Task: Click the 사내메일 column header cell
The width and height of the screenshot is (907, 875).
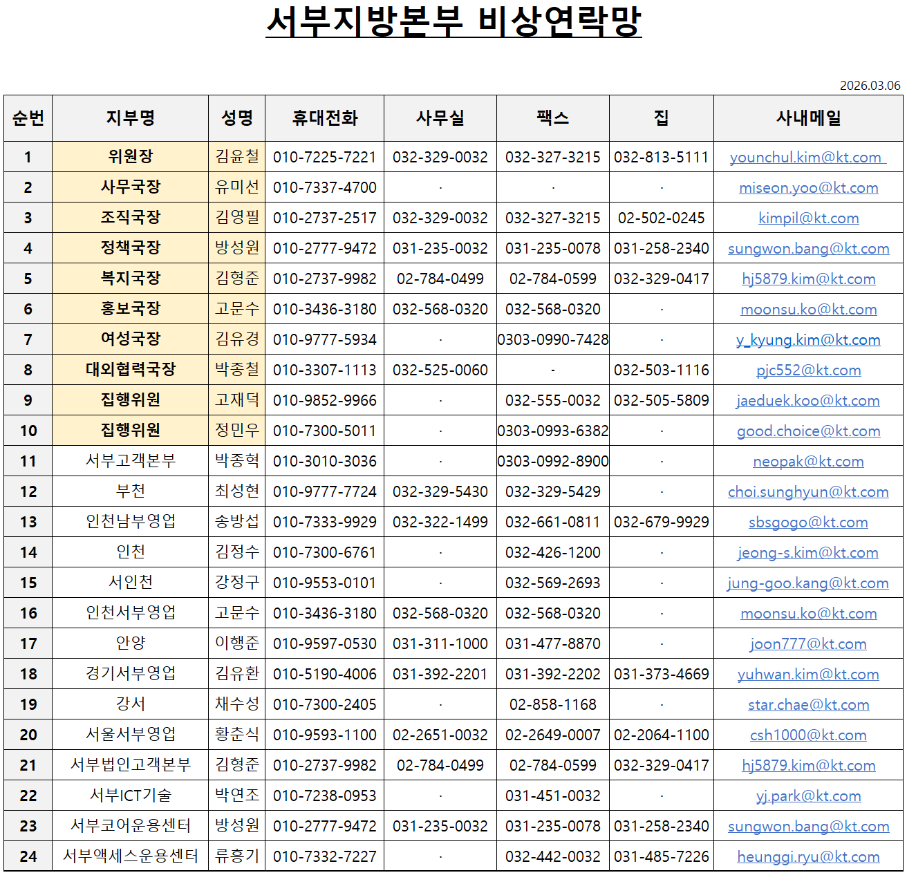Action: [x=808, y=118]
